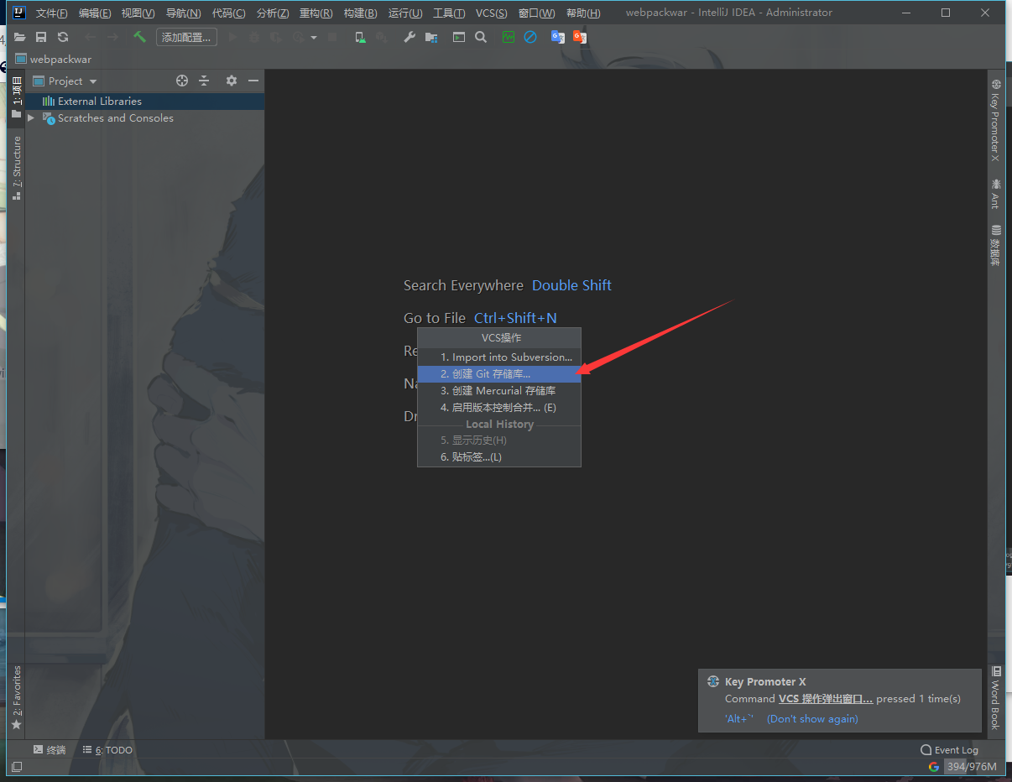Click the Build project hammer icon
The image size is (1012, 782).
(x=139, y=37)
